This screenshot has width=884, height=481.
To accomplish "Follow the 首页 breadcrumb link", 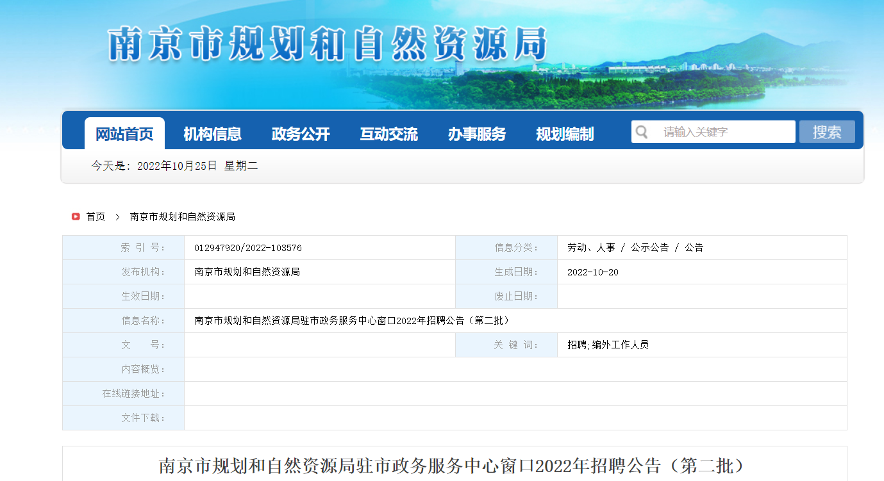I will pyautogui.click(x=96, y=216).
